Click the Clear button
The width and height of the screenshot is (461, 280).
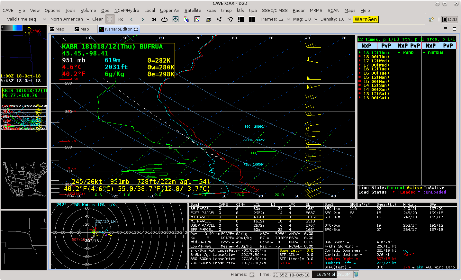pyautogui.click(x=97, y=19)
